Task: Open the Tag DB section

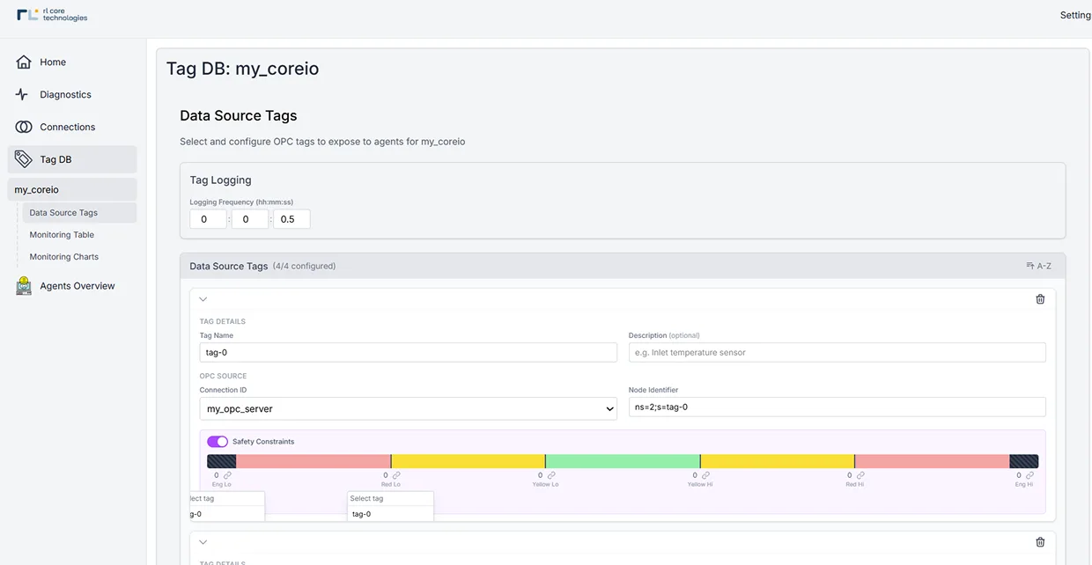Action: (x=72, y=159)
